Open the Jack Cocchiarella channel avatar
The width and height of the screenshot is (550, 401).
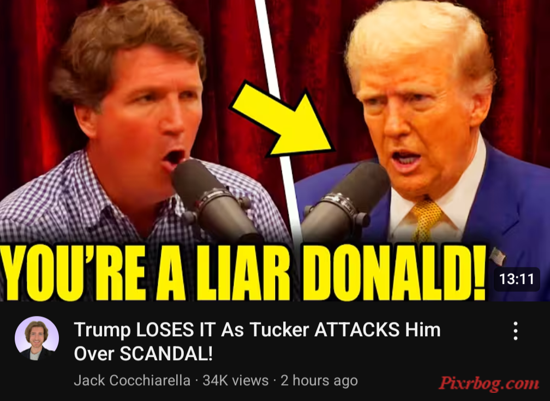37,338
